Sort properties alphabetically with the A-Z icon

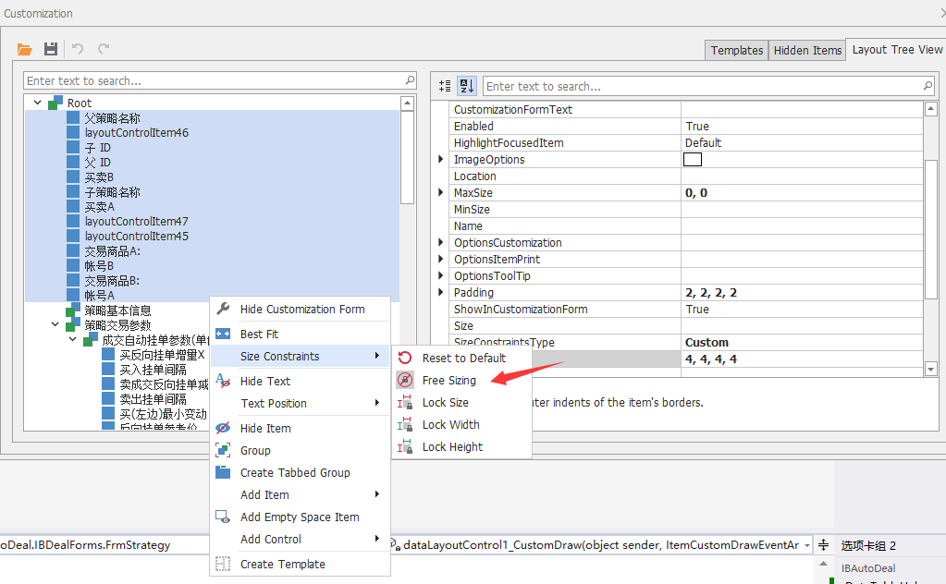pyautogui.click(x=464, y=85)
